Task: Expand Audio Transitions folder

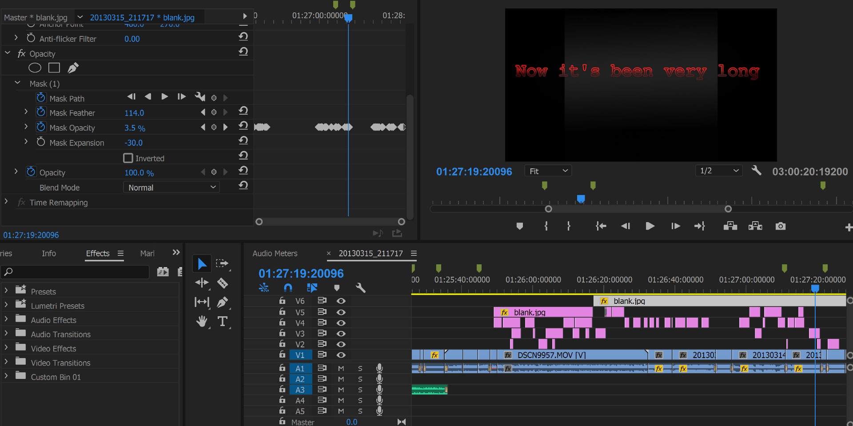Action: [x=6, y=334]
